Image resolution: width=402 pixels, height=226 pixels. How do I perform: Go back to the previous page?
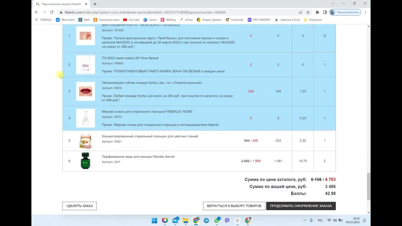(x=36, y=12)
